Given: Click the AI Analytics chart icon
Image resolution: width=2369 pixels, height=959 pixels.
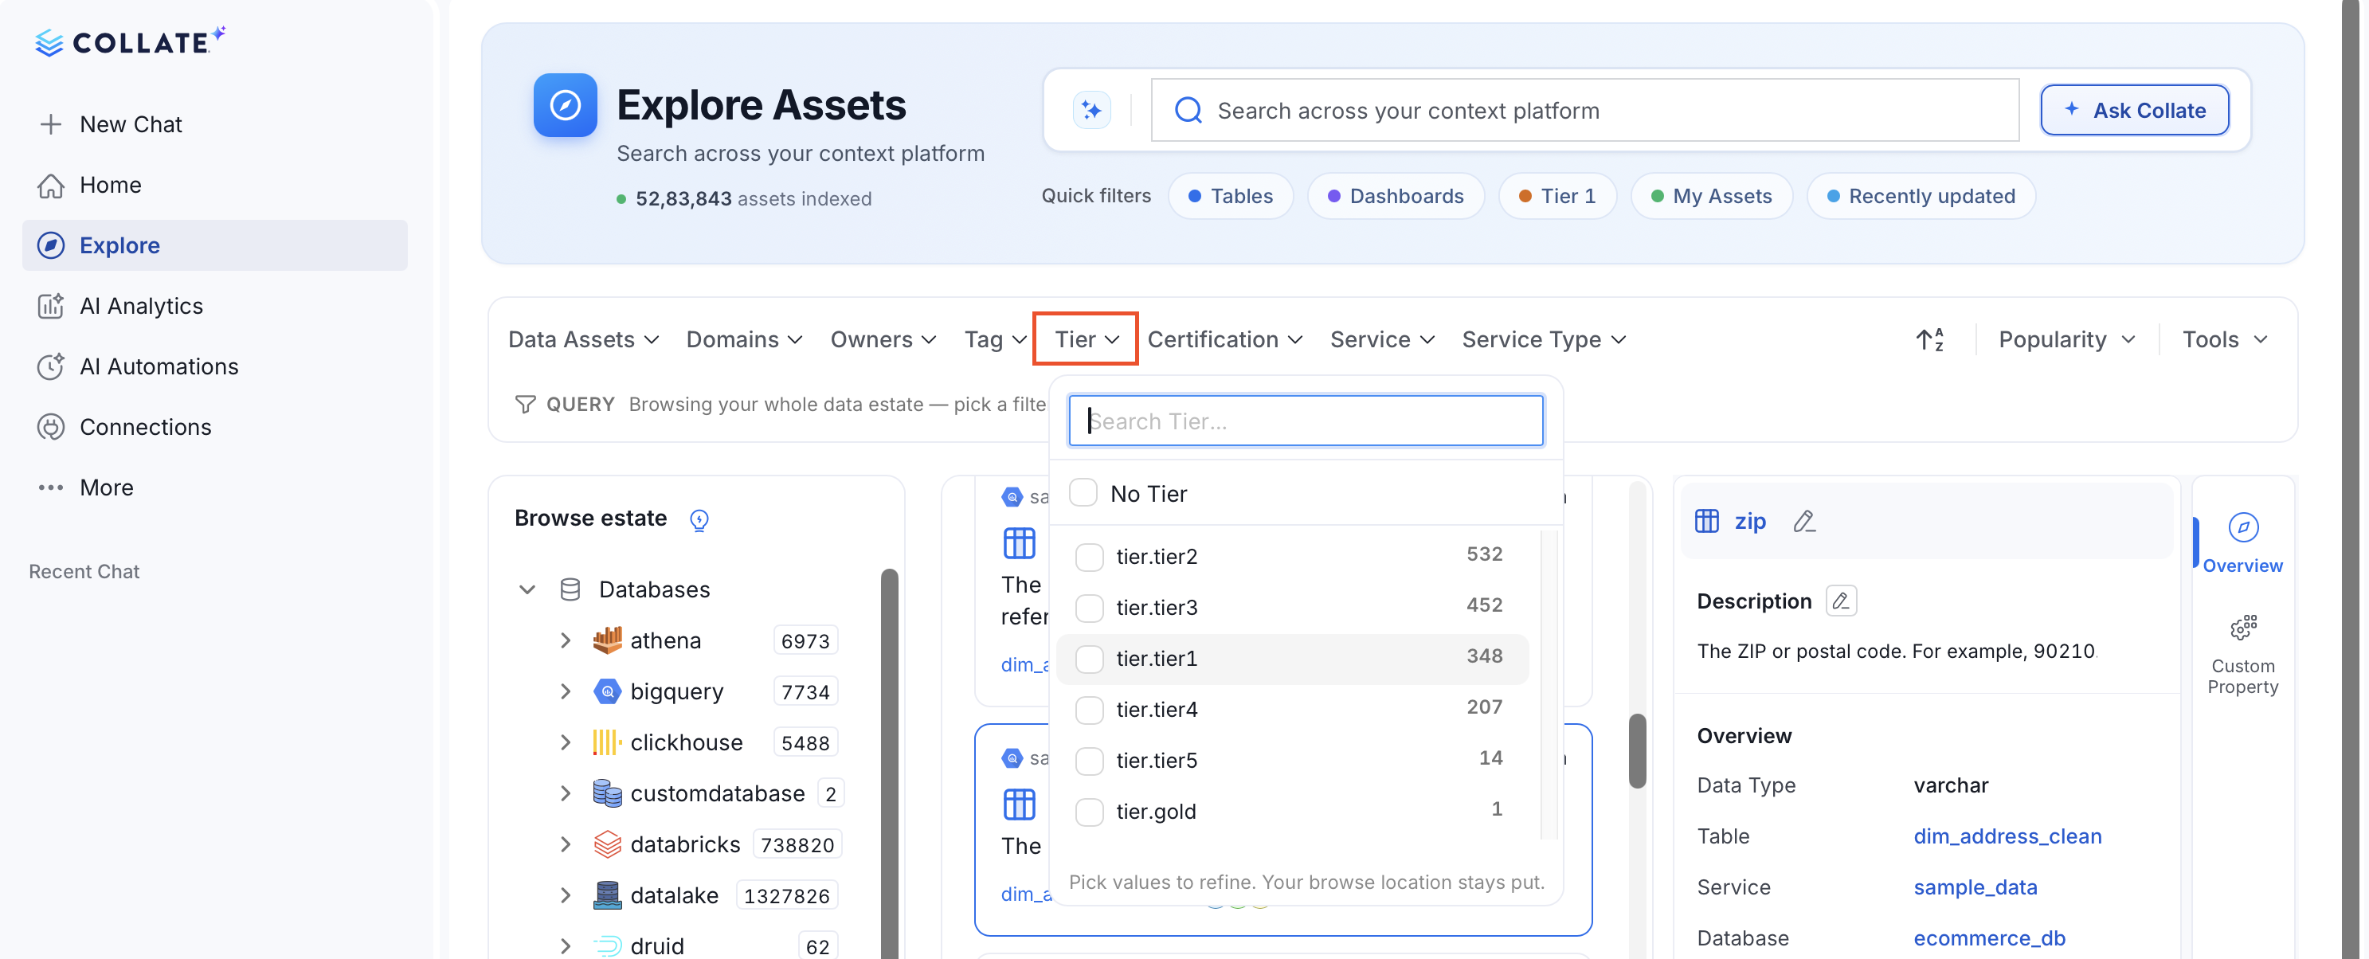Looking at the screenshot, I should point(50,306).
